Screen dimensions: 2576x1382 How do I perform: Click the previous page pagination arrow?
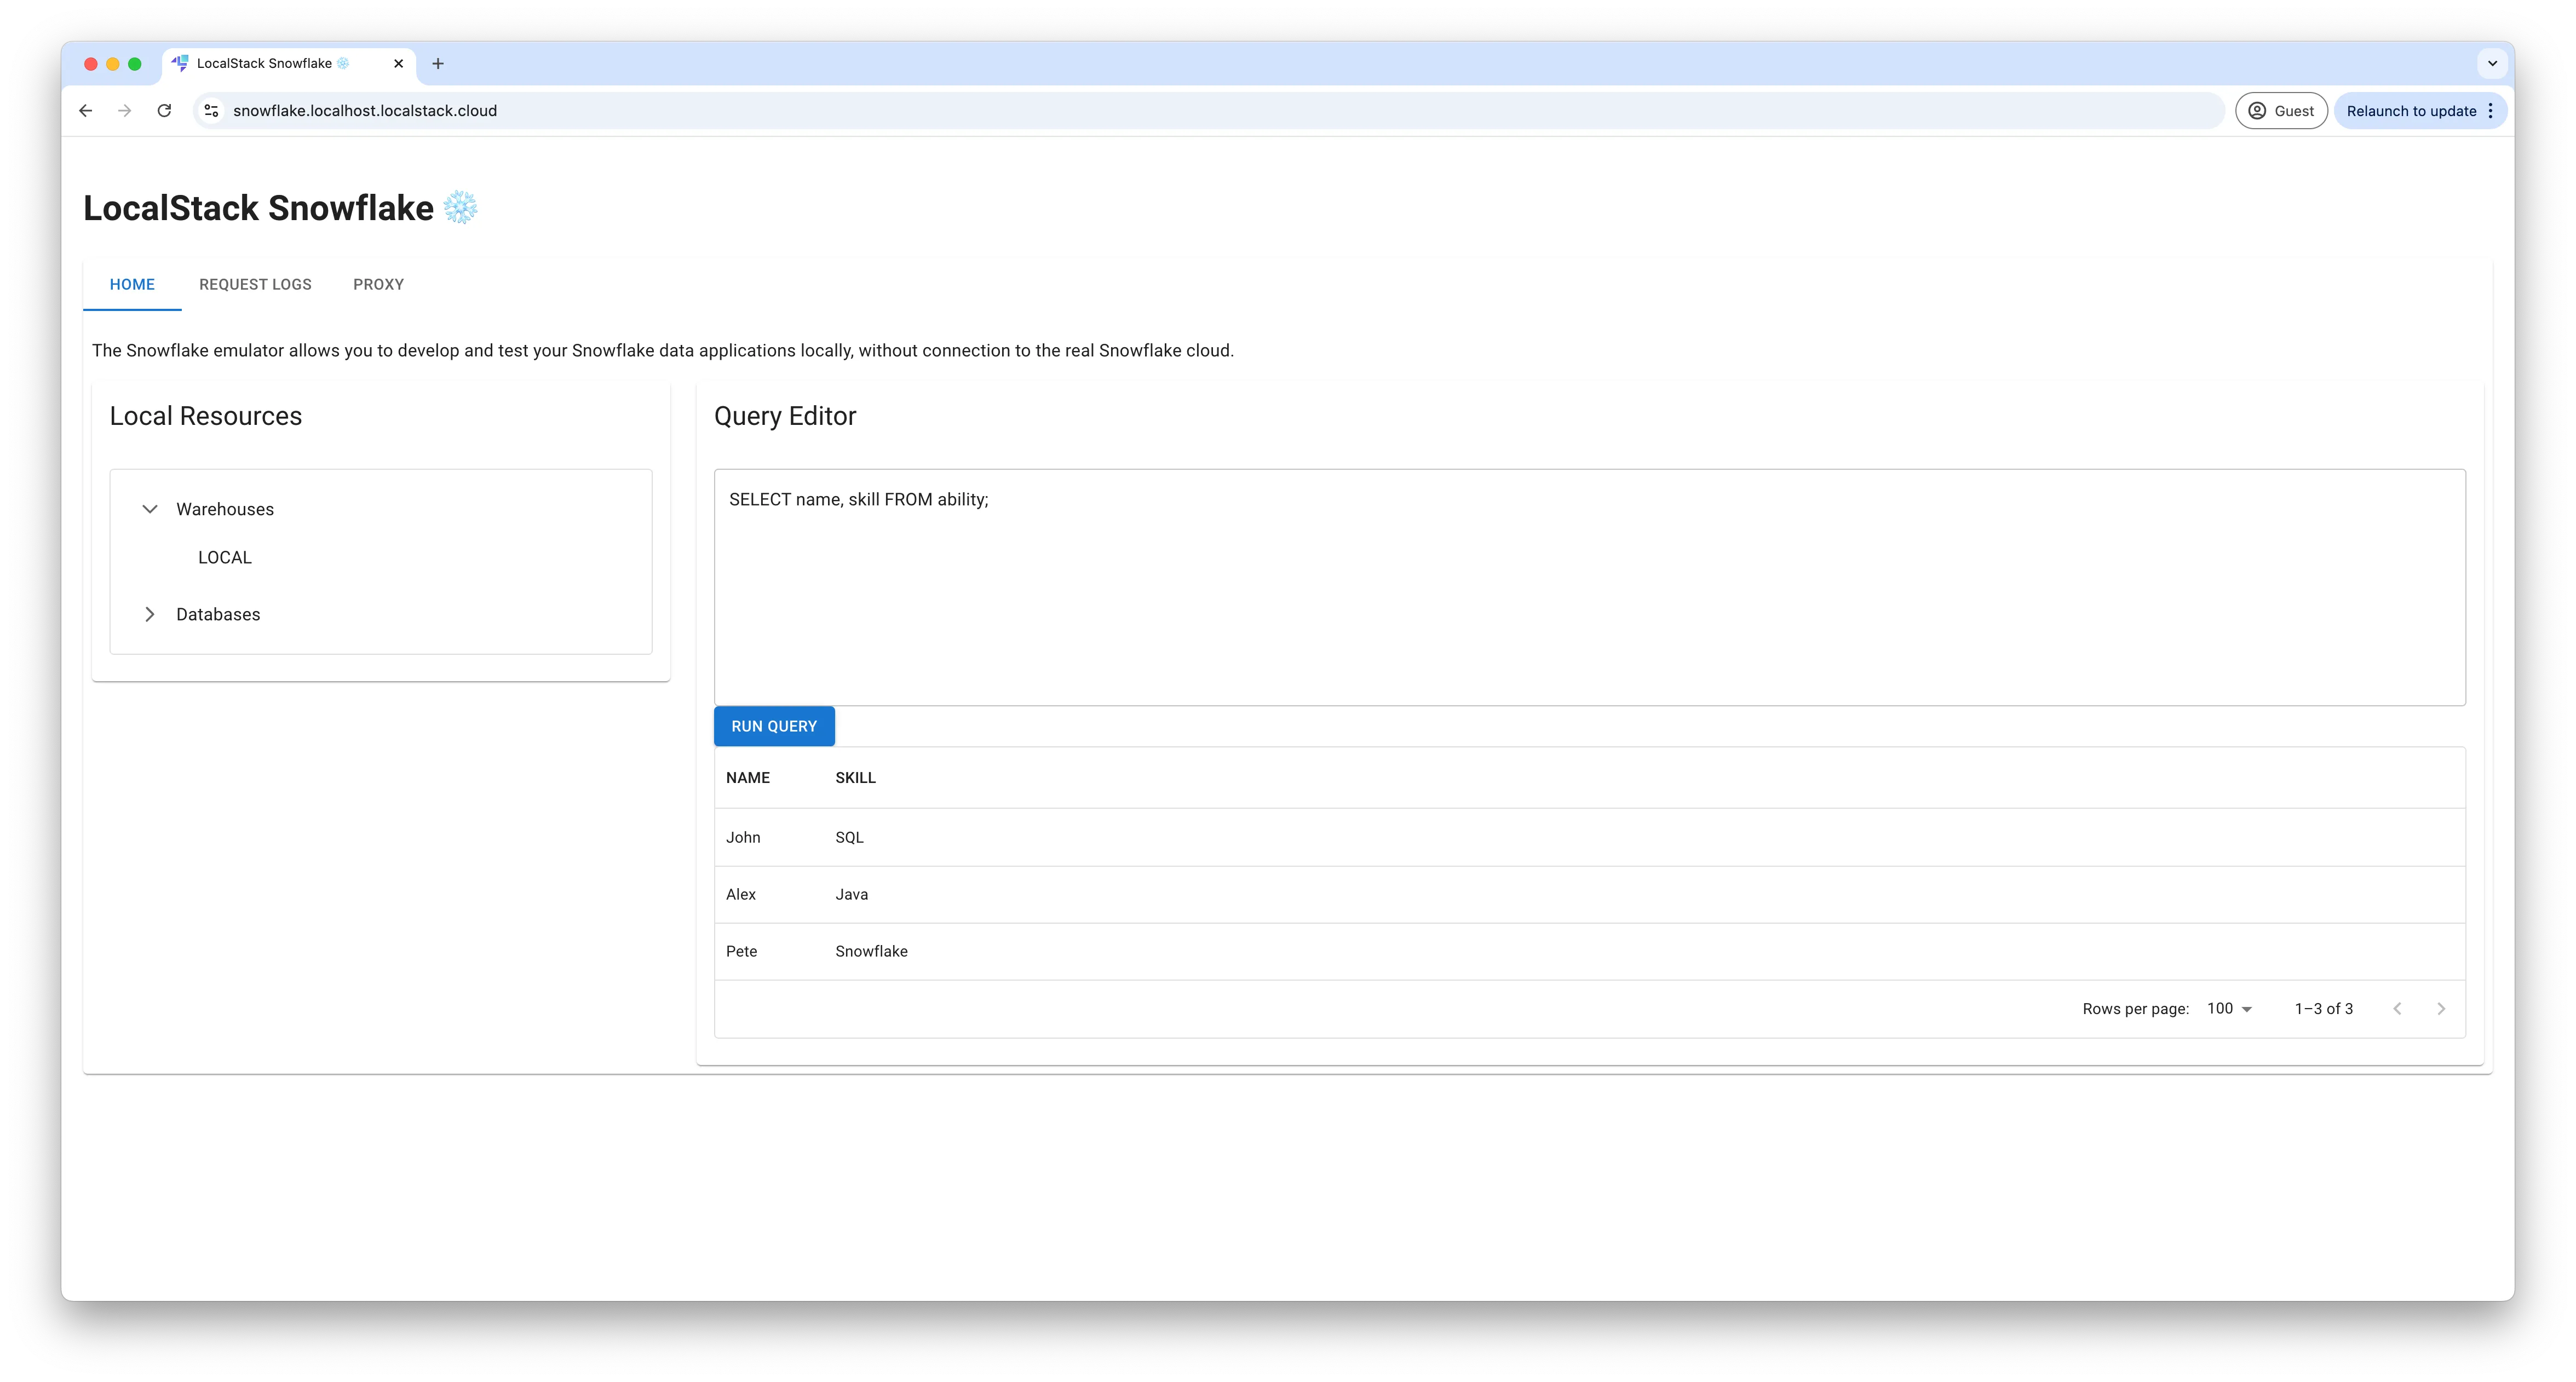tap(2397, 1008)
